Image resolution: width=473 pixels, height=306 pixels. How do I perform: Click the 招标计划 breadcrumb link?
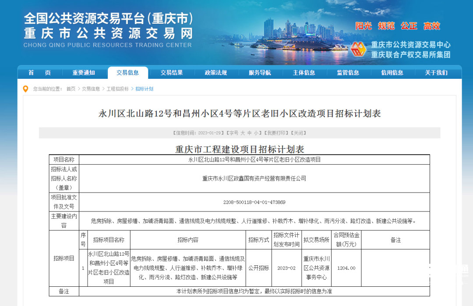(x=144, y=89)
